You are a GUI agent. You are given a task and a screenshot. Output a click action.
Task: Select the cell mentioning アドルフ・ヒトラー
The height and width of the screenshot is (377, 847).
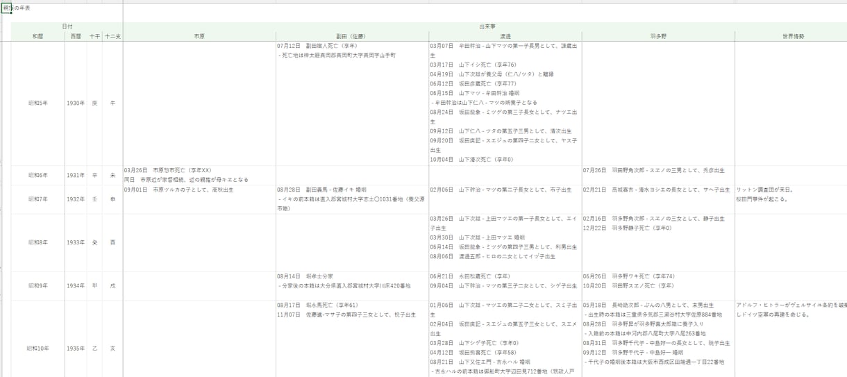pos(791,339)
